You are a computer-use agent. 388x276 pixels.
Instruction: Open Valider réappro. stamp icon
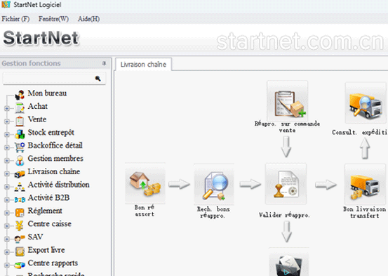click(286, 184)
